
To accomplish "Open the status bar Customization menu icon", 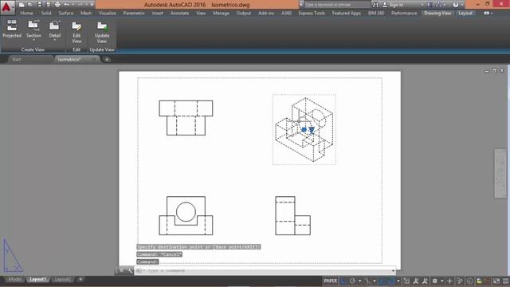I will (506, 281).
